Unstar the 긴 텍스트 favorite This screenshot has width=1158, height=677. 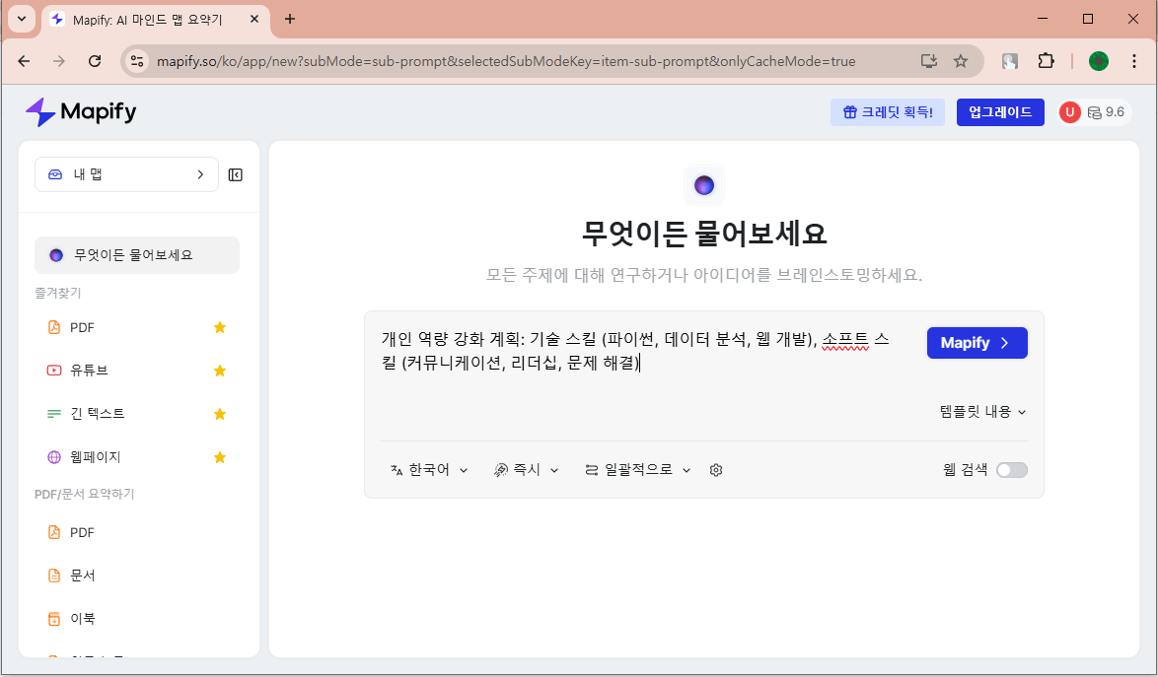coord(220,414)
